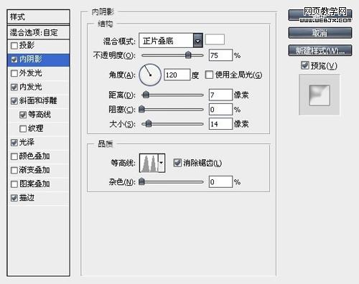The image size is (359, 284).
Task: Select the 外发光 style row
Action: tap(39, 73)
